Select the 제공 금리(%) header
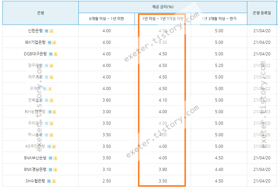Image resolution: width=278 pixels, height=187 pixels. point(163,7)
